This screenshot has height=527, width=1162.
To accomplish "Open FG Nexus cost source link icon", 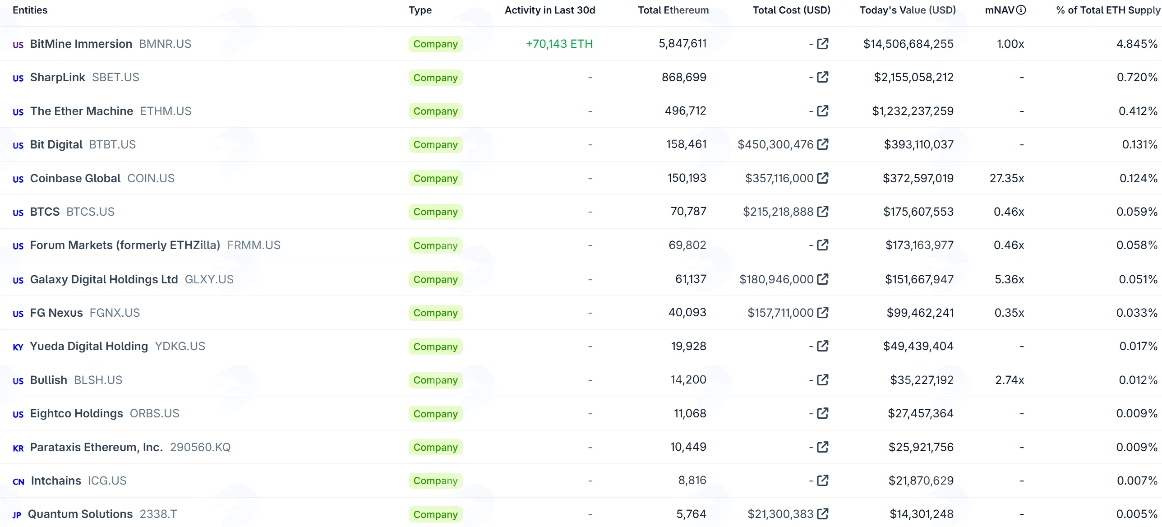I will (823, 312).
